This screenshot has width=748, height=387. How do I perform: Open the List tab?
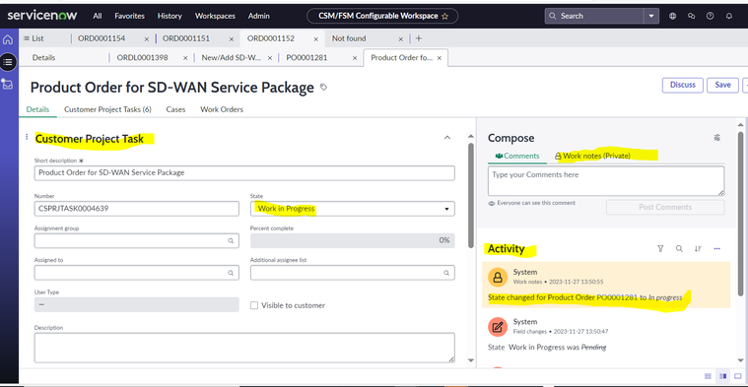click(34, 38)
